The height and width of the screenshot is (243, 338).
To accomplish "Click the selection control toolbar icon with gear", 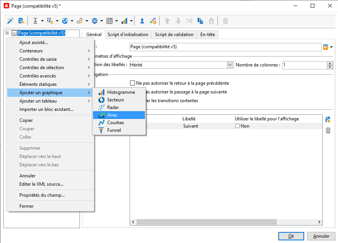I will coord(50,21).
